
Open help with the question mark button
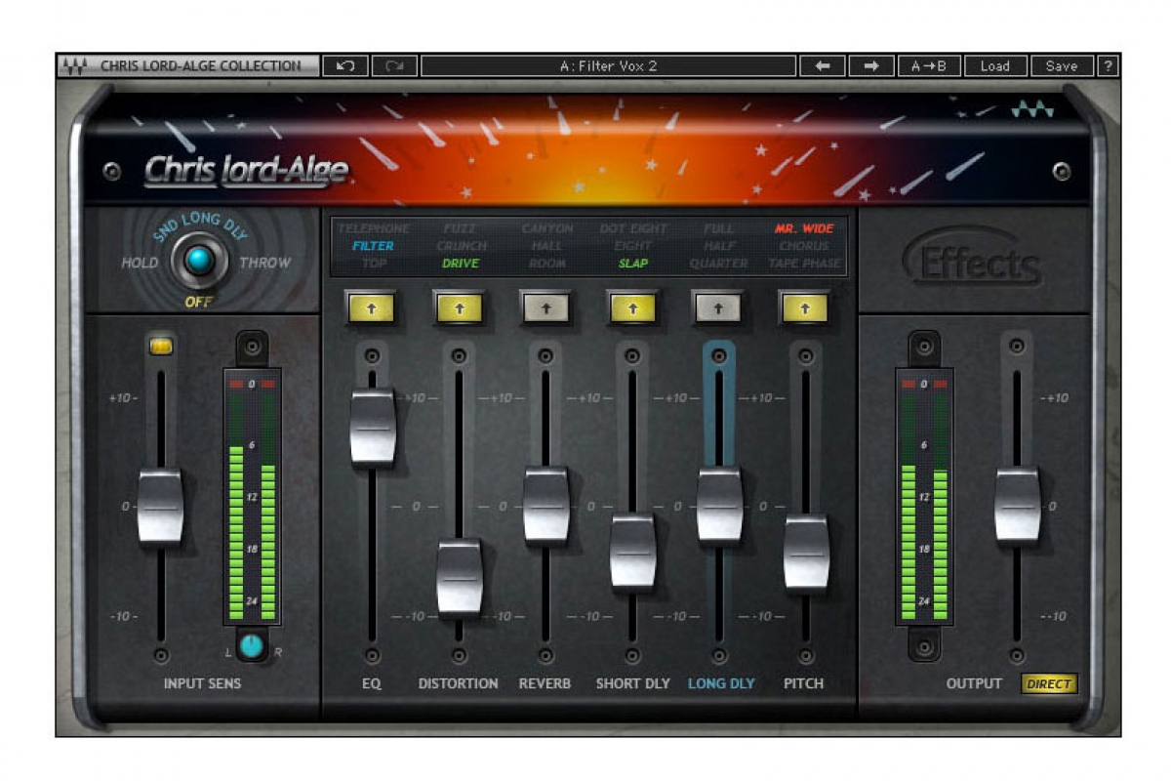(1108, 66)
